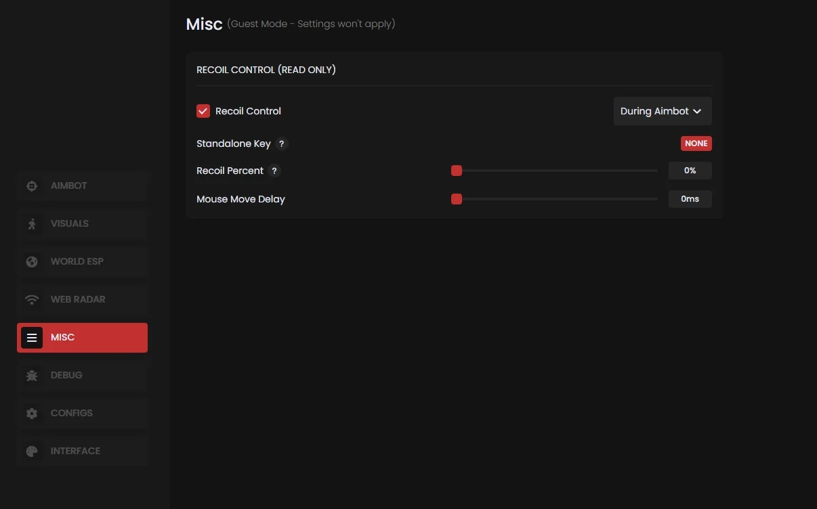The width and height of the screenshot is (817, 509).
Task: Select the World ESP globe icon
Action: (x=32, y=262)
